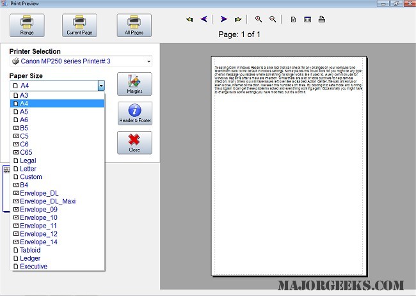Close the print preview with red X
Screen dimensions: 416x296
coord(135,143)
